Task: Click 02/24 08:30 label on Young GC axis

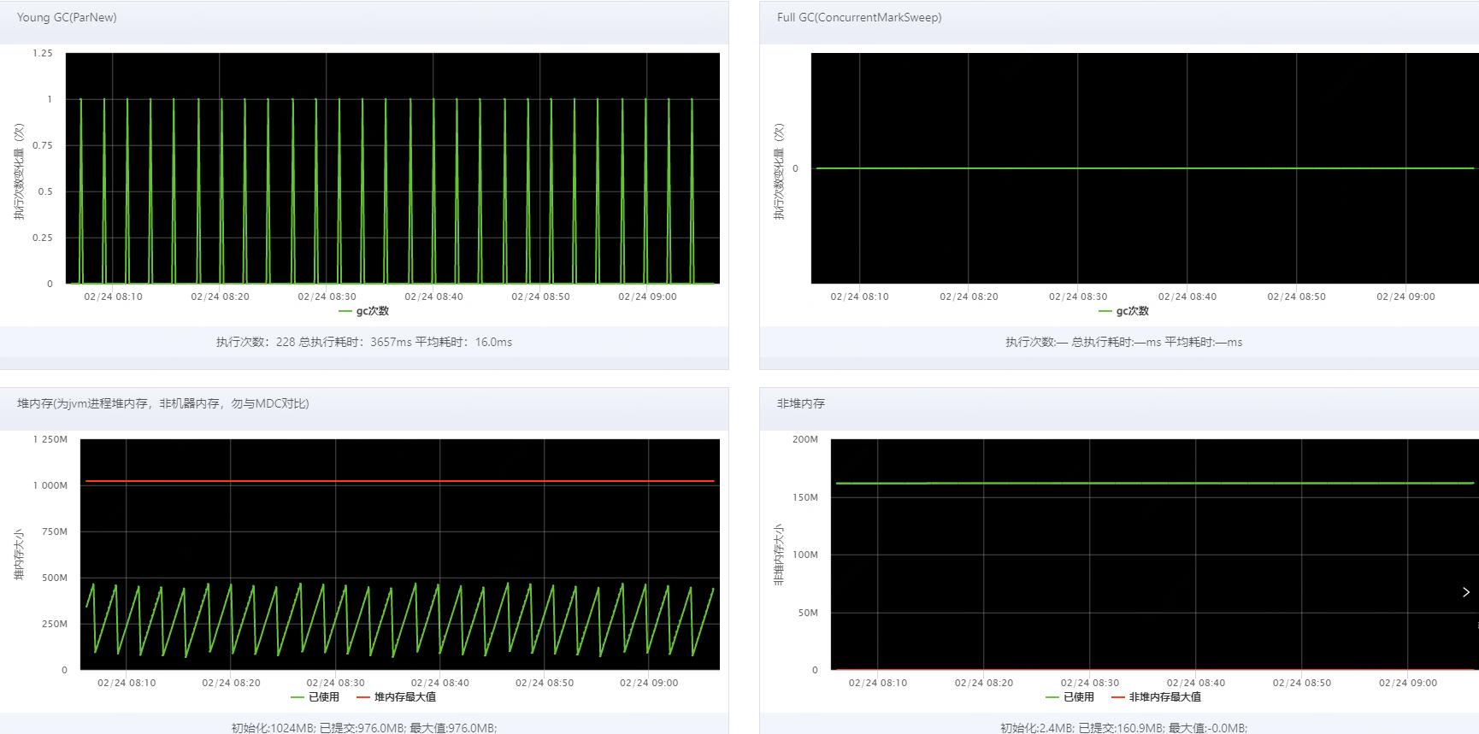Action: 327,297
